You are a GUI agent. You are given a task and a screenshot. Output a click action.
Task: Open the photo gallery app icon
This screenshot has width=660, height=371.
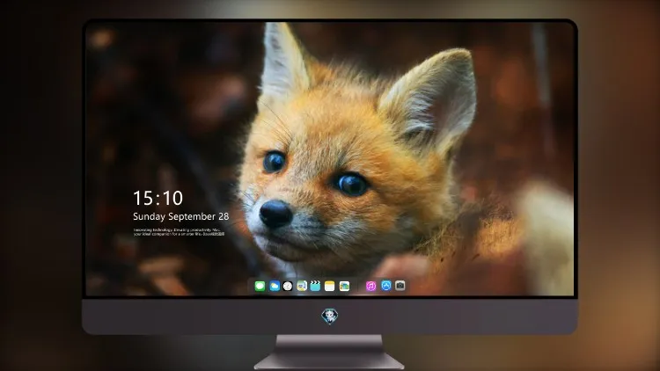pos(344,286)
